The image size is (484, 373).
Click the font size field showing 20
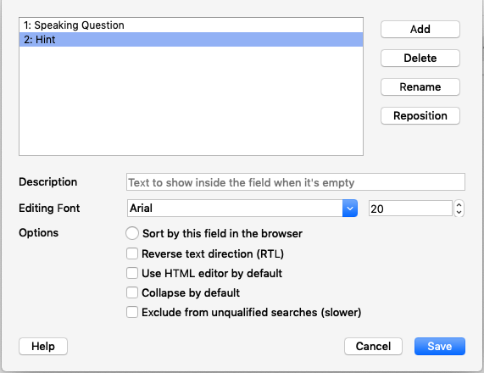point(410,209)
